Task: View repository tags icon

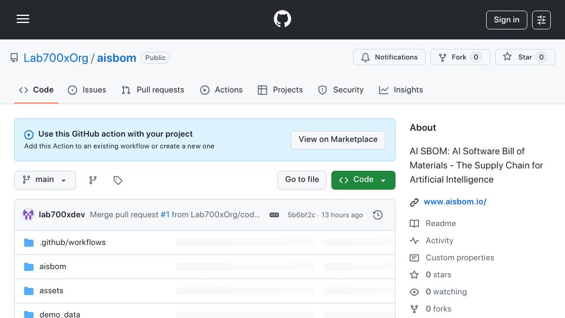Action: (x=118, y=180)
